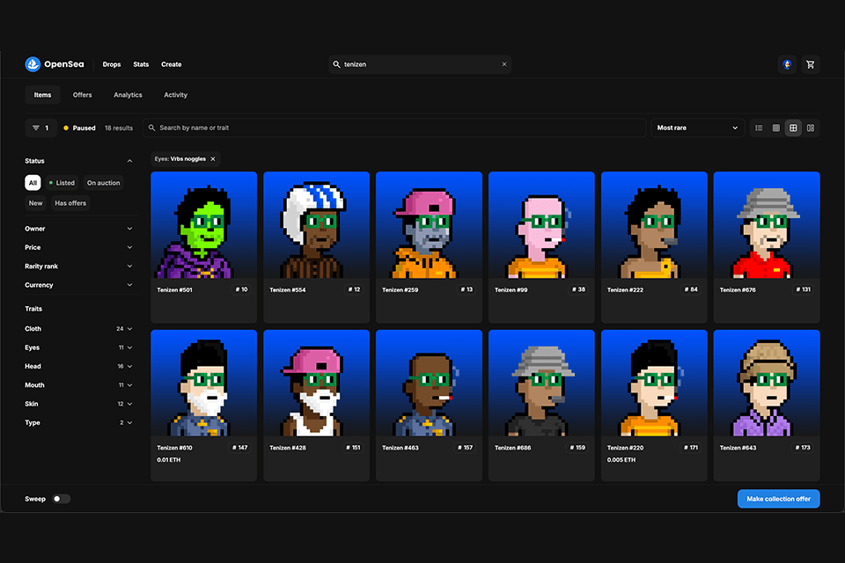Image resolution: width=845 pixels, height=563 pixels.
Task: Switch to the mosaic view layout
Action: click(x=811, y=128)
